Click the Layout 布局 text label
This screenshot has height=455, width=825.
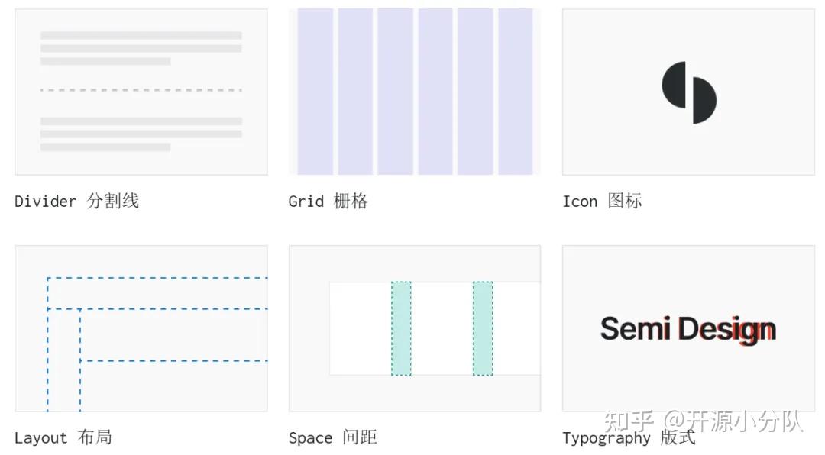click(64, 437)
